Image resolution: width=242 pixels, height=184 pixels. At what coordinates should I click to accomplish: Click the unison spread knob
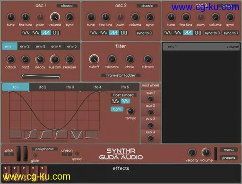77,153
